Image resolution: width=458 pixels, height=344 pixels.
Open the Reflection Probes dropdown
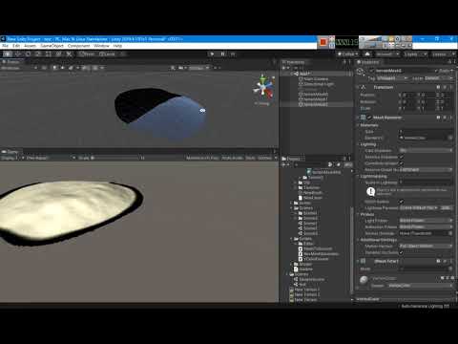tap(426, 227)
